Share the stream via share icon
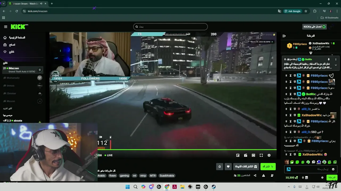Screen dimensions: 341x191 (255, 175)
